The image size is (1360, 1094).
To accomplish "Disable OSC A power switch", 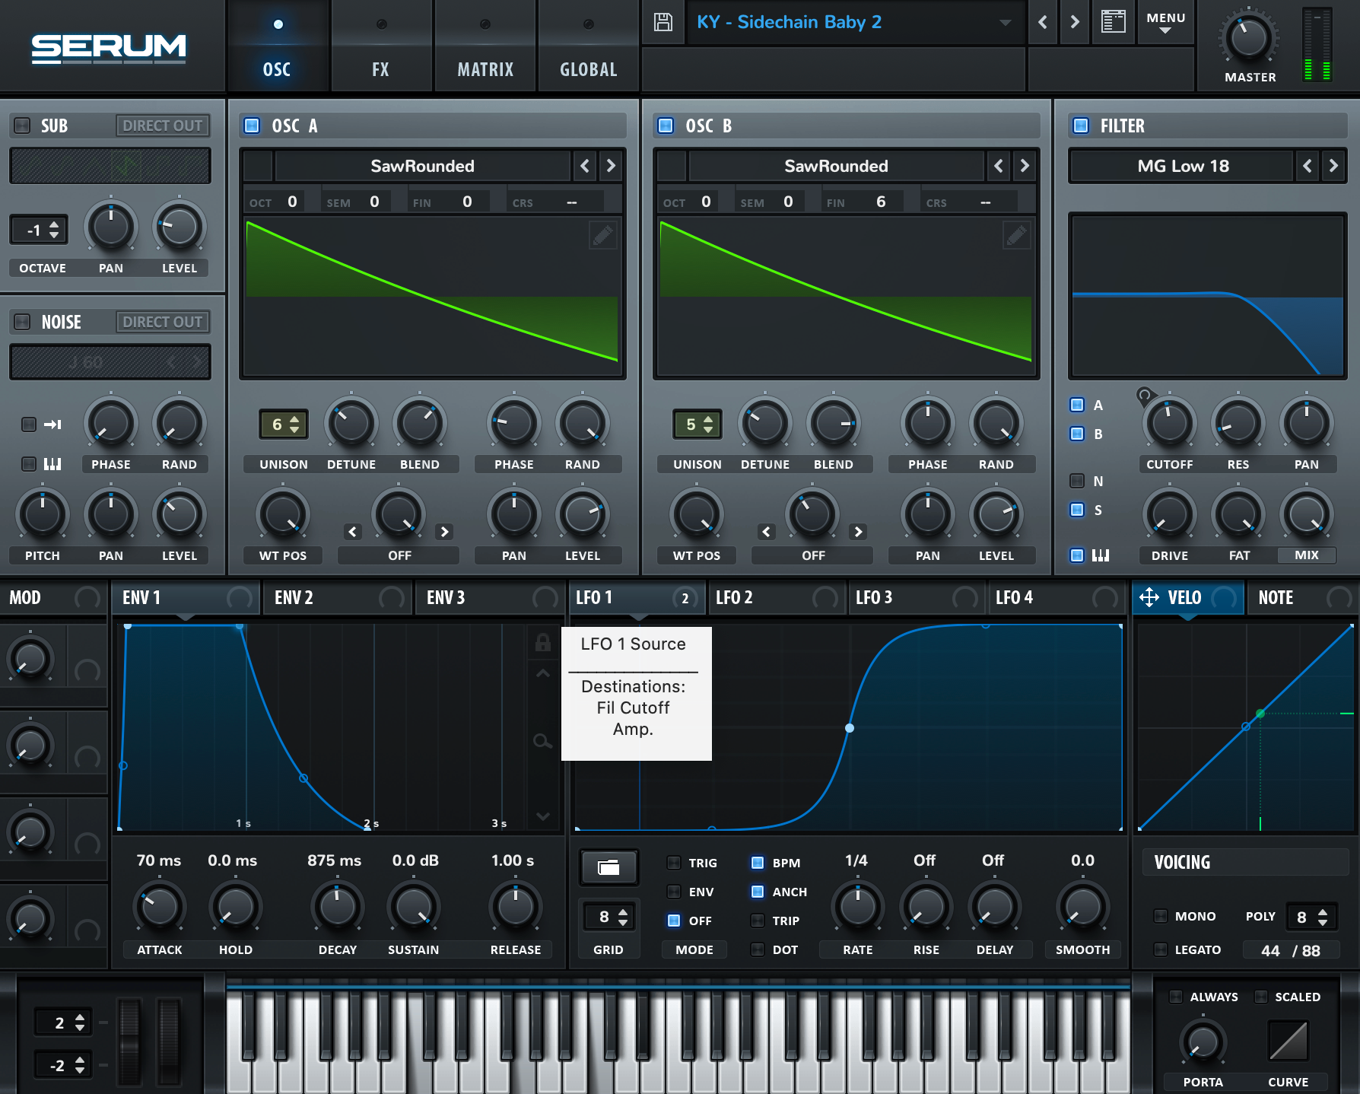I will 252,126.
